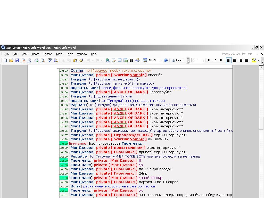Open the Tables and Borders toolbar icon

(113, 60)
